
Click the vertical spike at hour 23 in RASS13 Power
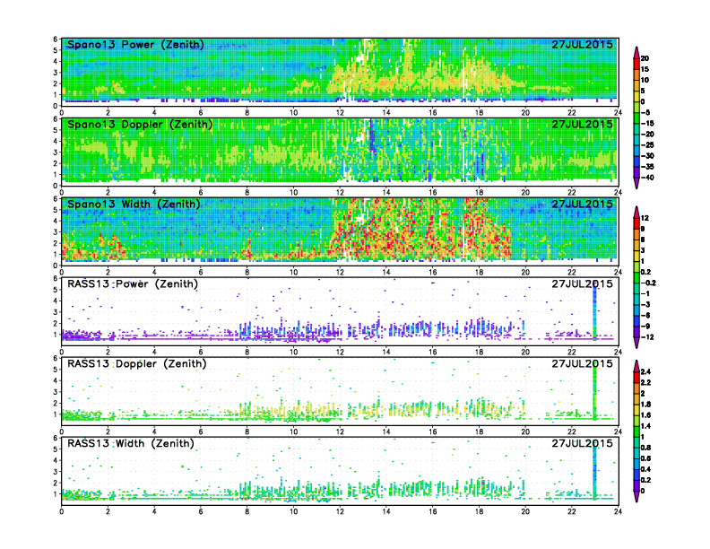coord(594,311)
